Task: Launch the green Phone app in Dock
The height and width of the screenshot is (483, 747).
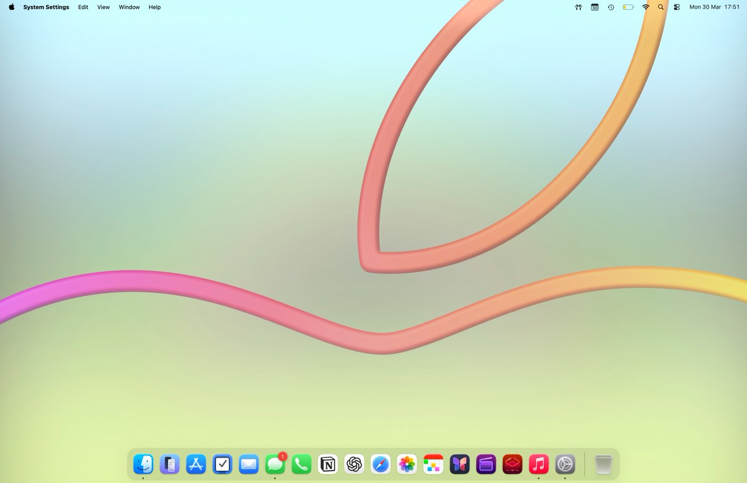Action: point(301,464)
